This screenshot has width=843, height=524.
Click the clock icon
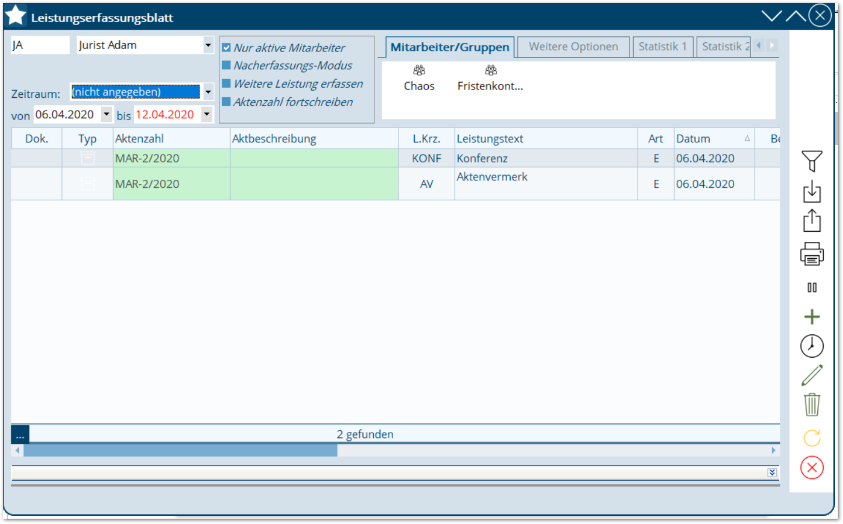click(x=812, y=346)
